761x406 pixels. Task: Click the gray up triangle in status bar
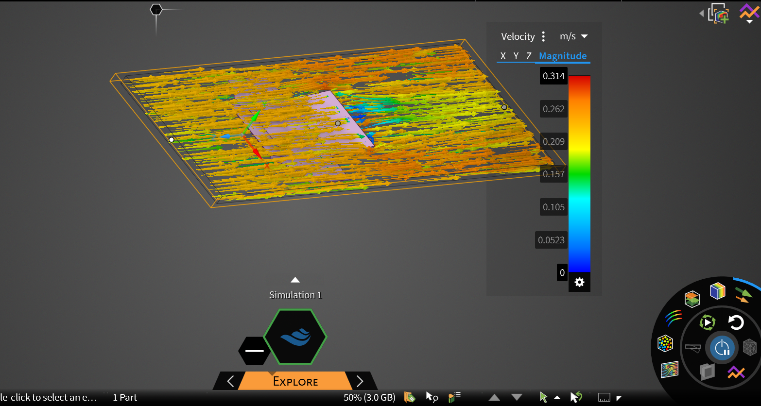(x=494, y=397)
